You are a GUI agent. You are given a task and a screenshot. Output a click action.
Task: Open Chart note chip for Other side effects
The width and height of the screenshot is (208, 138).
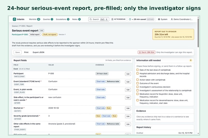coord(101,124)
